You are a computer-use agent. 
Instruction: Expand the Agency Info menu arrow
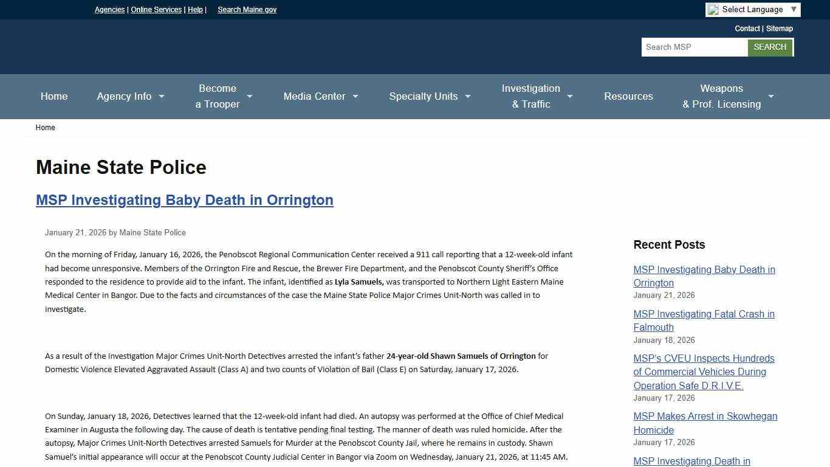(162, 97)
